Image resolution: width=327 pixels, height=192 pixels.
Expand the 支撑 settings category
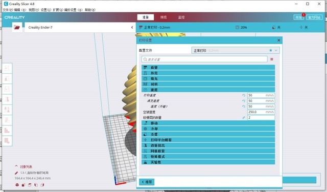(x=208, y=134)
